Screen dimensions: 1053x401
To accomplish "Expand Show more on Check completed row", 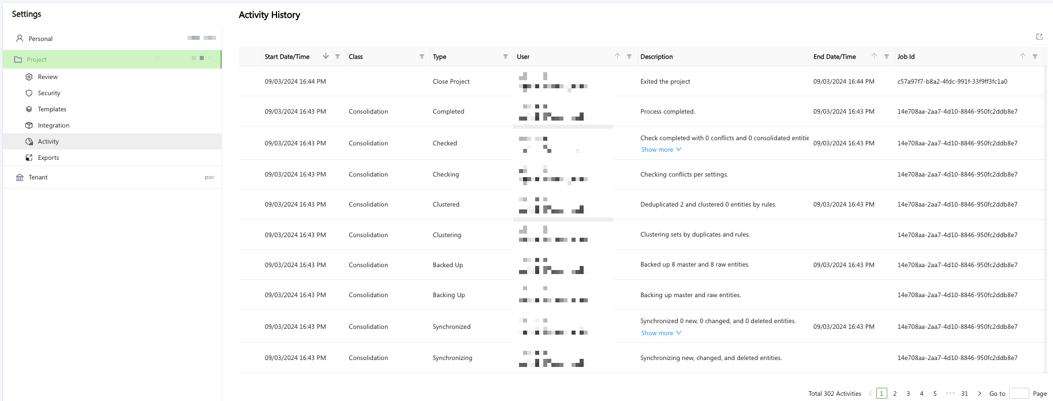I will point(661,149).
